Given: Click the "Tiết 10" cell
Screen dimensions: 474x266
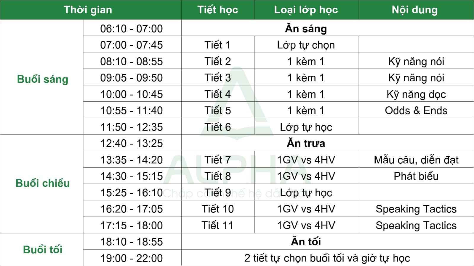Looking at the screenshot, I should click(218, 209).
